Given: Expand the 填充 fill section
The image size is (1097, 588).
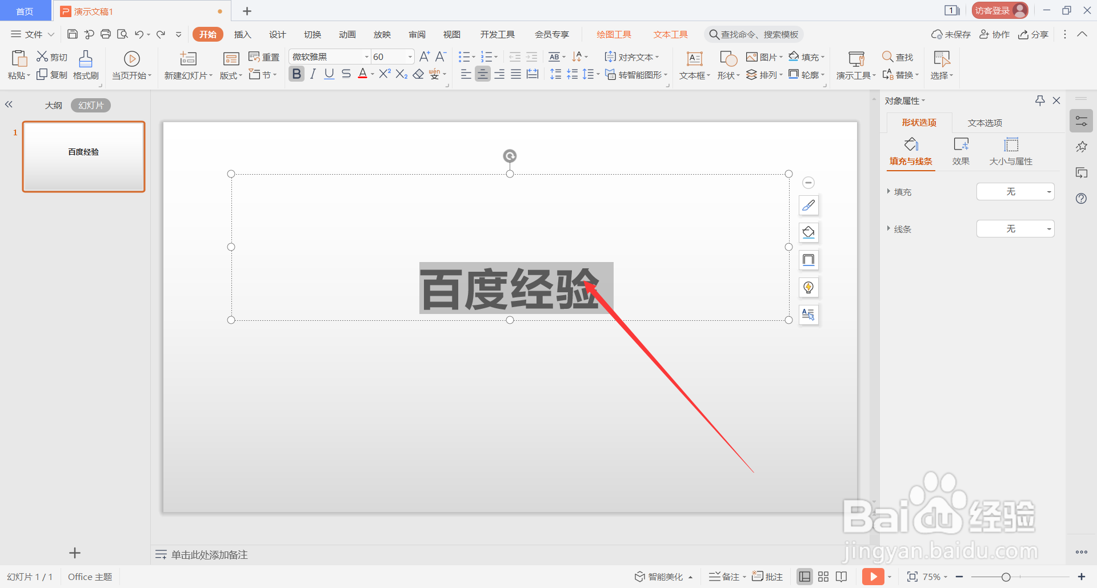Looking at the screenshot, I should click(x=902, y=192).
